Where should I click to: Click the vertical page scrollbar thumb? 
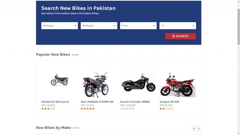tap(238, 27)
